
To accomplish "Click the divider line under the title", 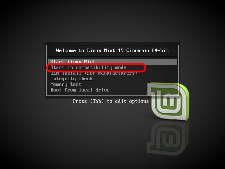I will pos(112,56).
